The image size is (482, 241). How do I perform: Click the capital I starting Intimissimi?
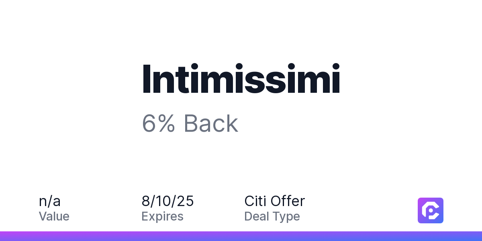click(x=147, y=79)
